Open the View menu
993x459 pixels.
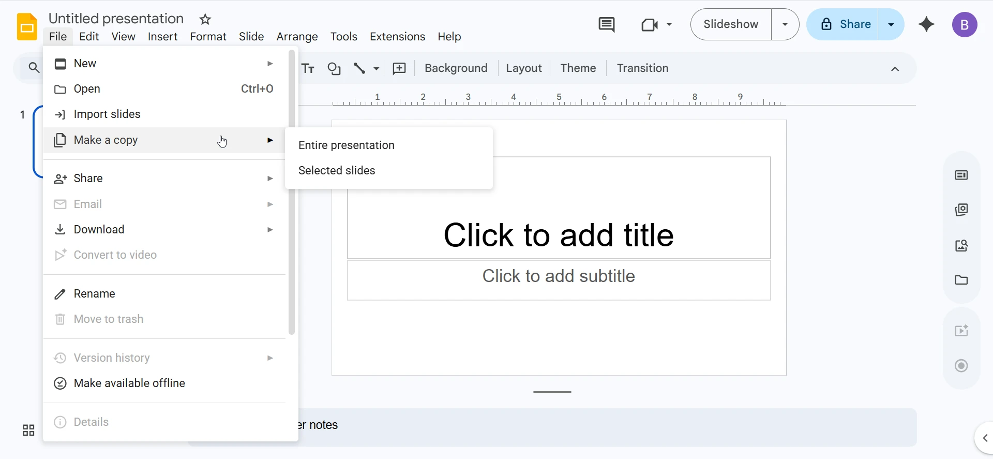point(124,37)
